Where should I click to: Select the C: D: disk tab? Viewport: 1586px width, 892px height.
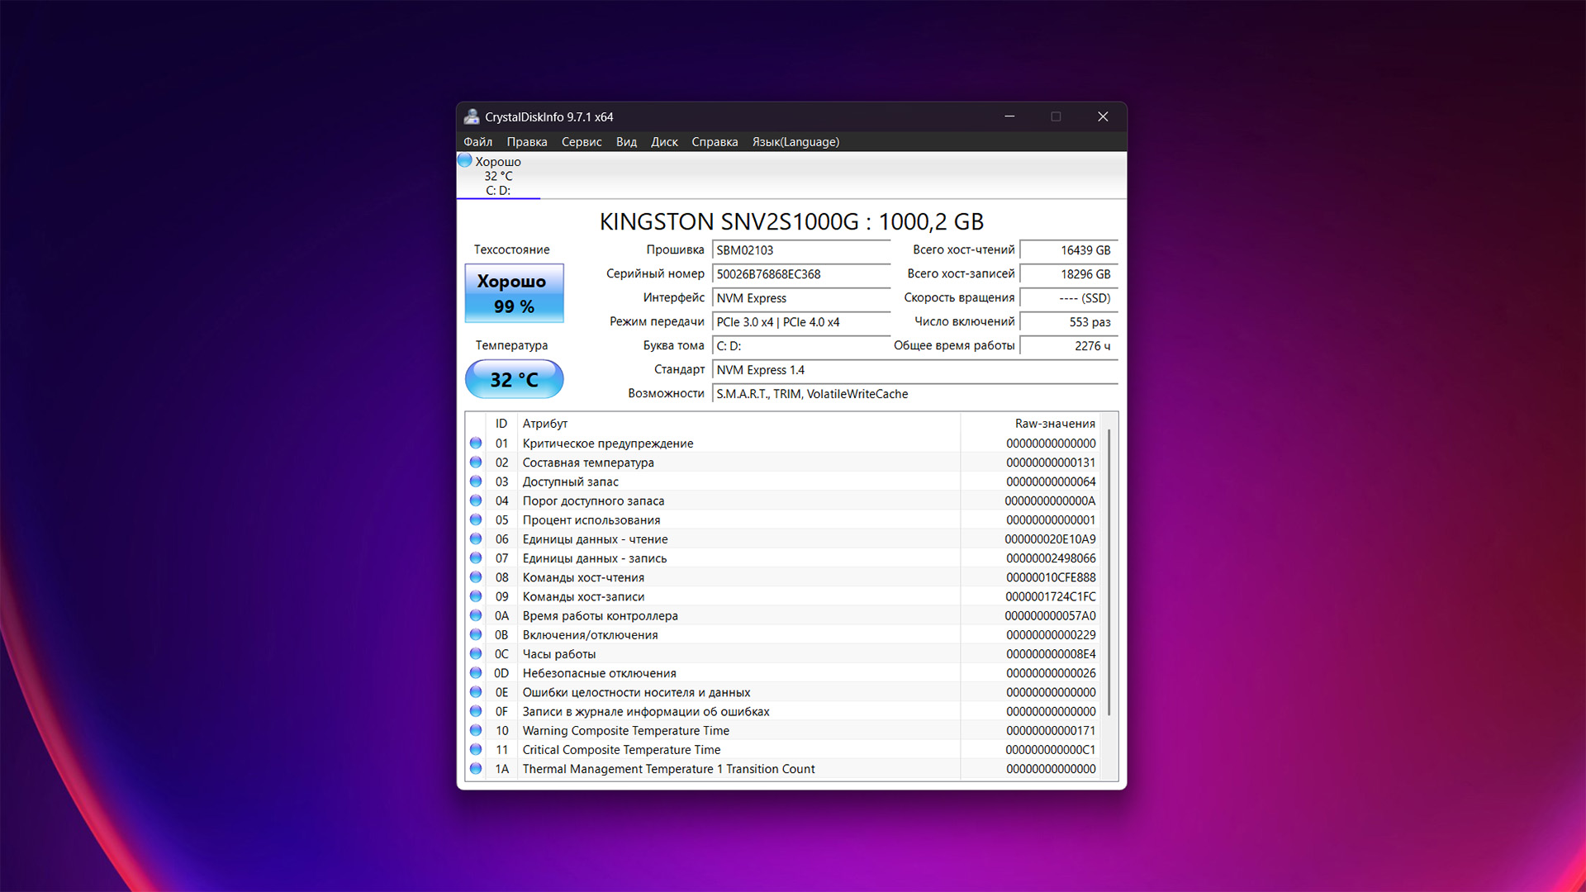pos(498,176)
